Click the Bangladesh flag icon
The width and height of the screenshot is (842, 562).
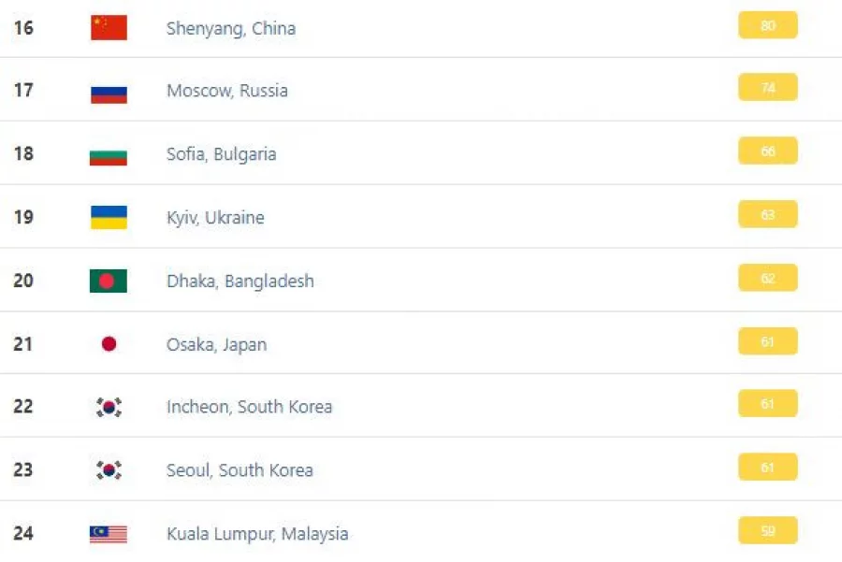tap(109, 281)
